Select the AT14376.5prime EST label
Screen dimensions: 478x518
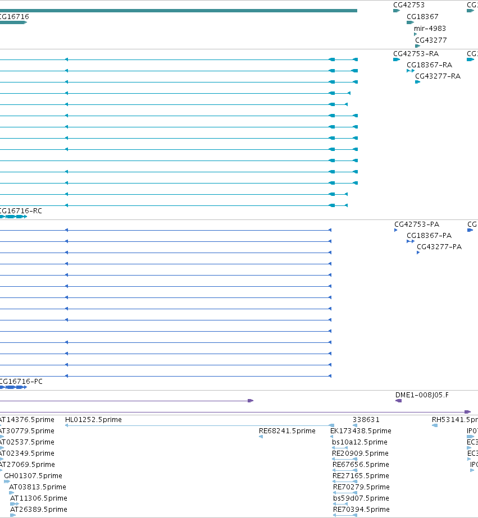(27, 420)
